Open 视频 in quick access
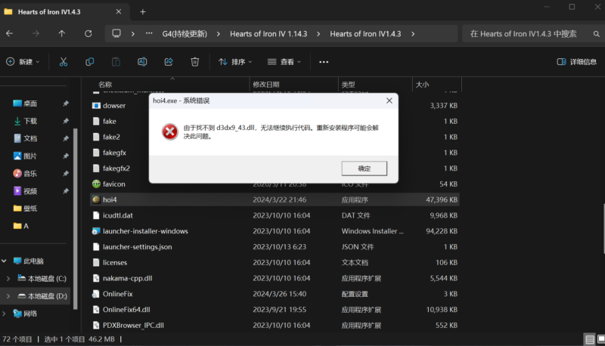This screenshot has width=605, height=346. click(30, 191)
